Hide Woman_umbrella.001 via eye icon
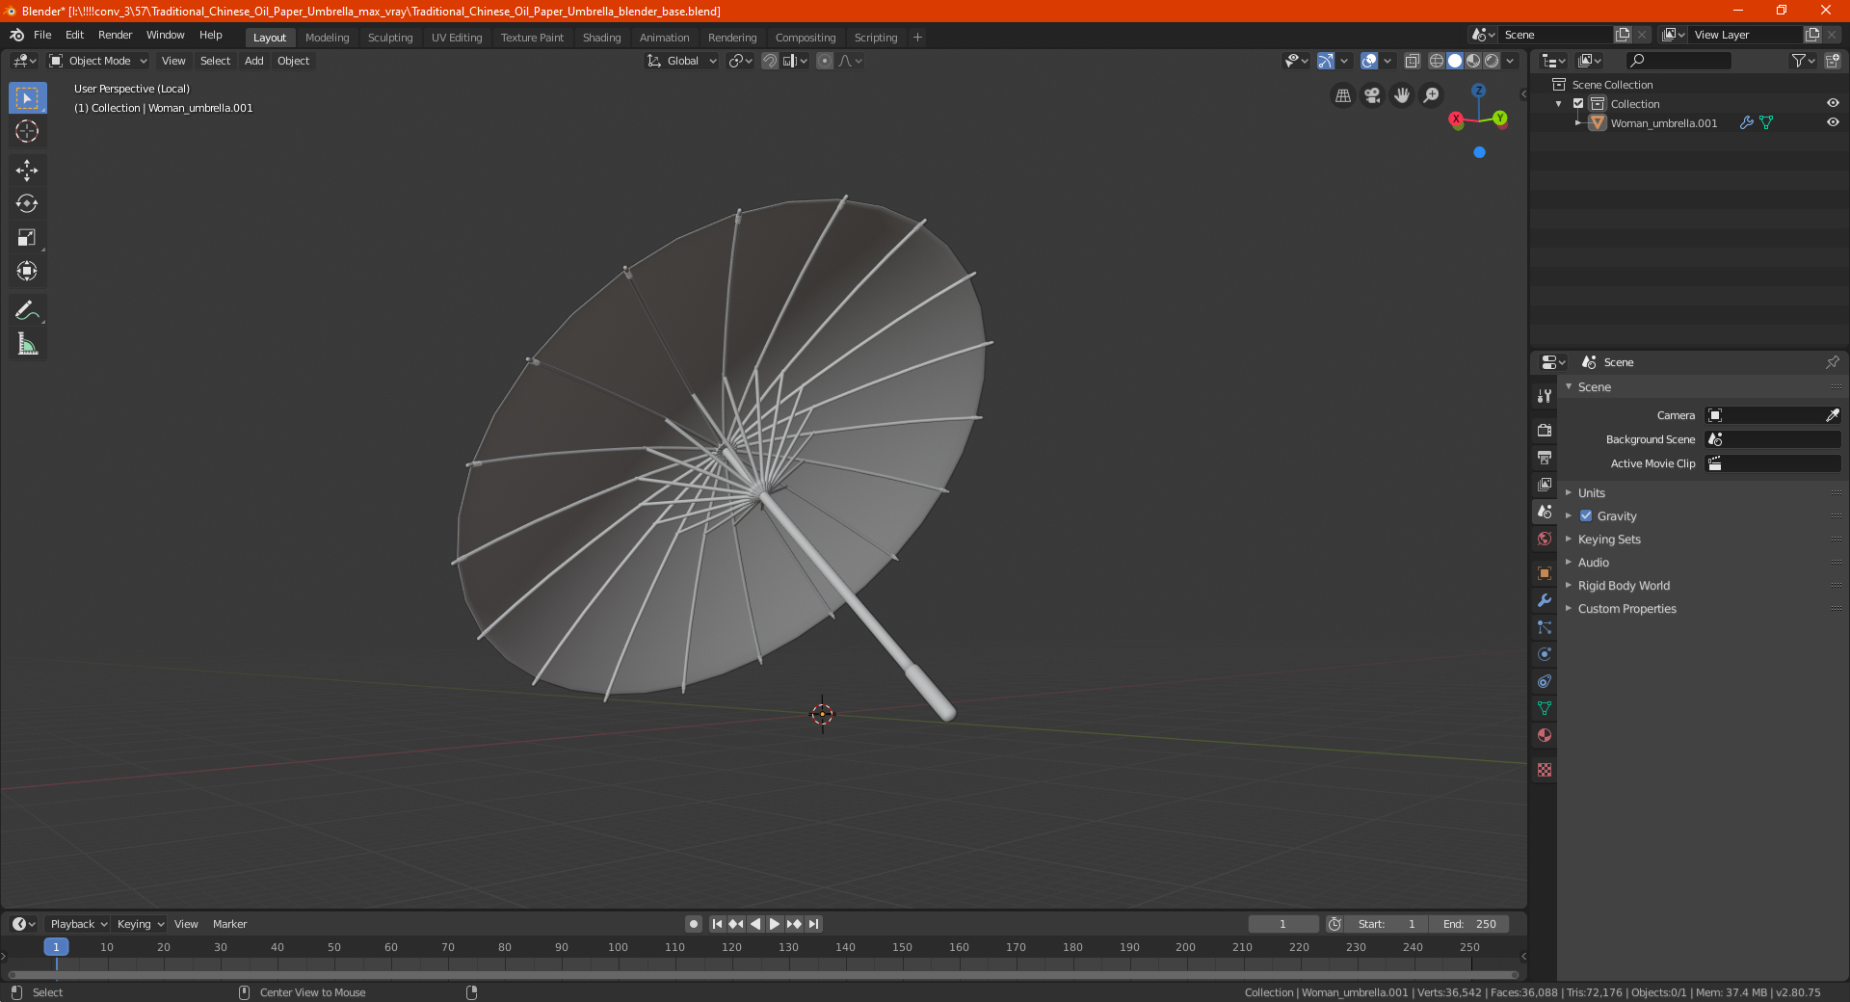This screenshot has height=1002, width=1850. [1833, 122]
